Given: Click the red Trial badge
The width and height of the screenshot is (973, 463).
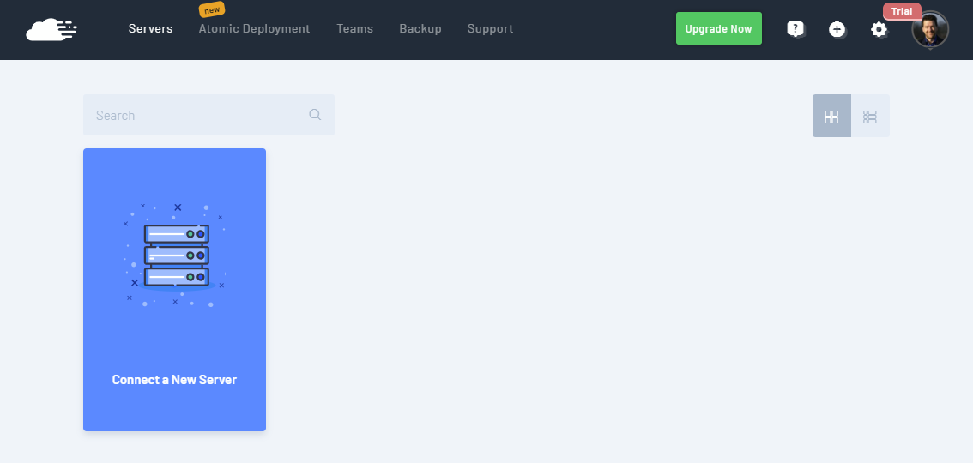Looking at the screenshot, I should point(902,11).
